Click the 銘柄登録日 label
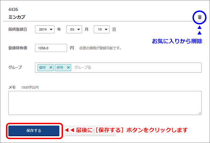Image resolution: width=210 pixels, height=143 pixels. (18, 29)
